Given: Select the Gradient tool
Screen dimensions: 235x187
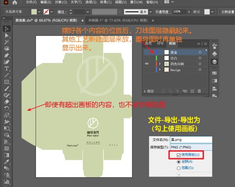Looking at the screenshot, I should pyautogui.click(x=6, y=155).
